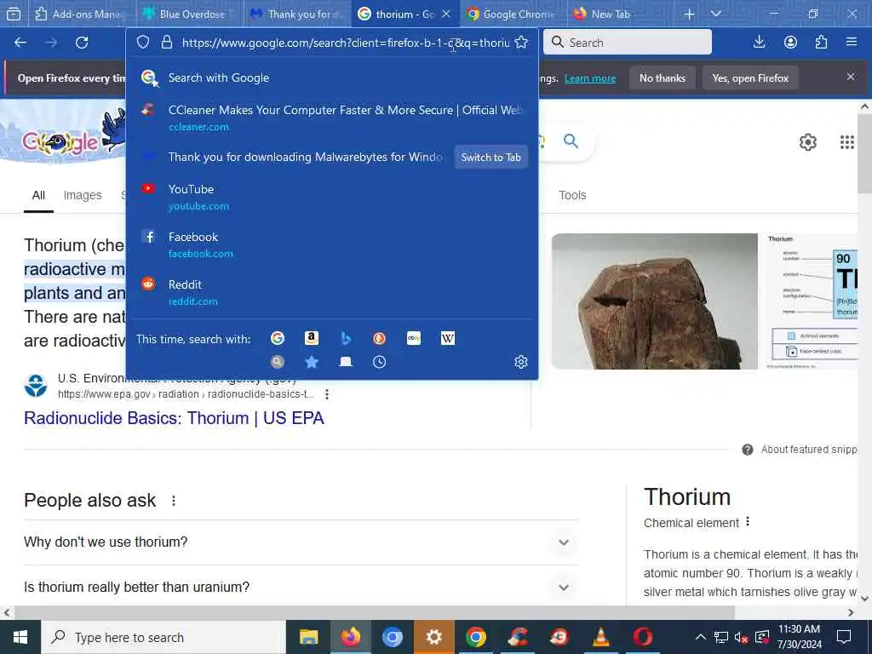The image size is (872, 654).
Task: Open Firefox downloads panel
Action: point(759,43)
